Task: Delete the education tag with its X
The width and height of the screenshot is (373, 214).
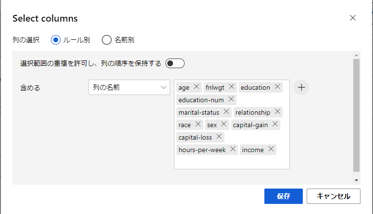Action: [277, 87]
